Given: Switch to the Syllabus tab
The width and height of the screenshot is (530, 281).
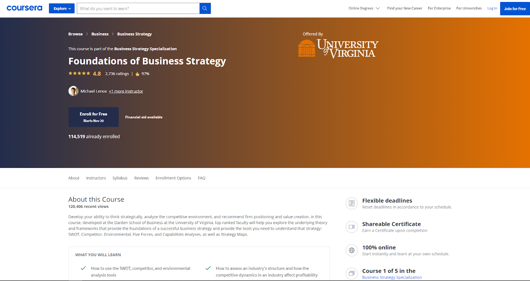Looking at the screenshot, I should [120, 178].
